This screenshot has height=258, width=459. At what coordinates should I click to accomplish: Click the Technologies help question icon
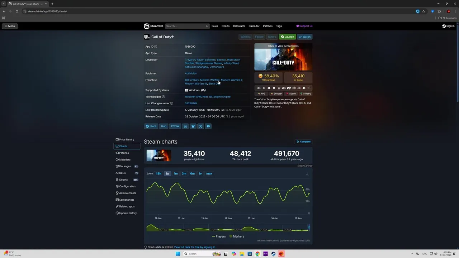164,97
